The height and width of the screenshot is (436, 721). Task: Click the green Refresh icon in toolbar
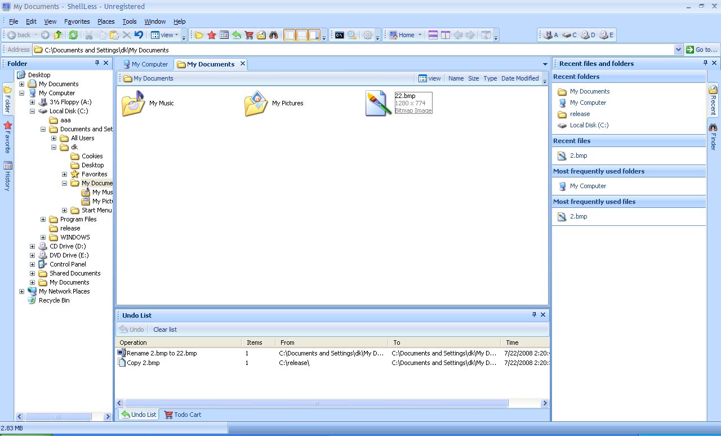(x=73, y=35)
